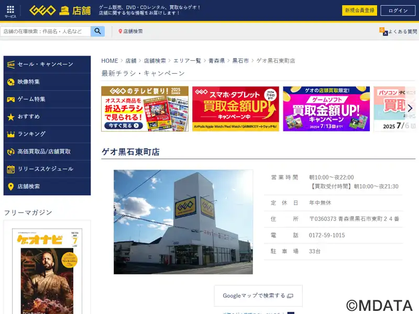This screenshot has height=314, width=419.
Task: Click the 店舗検索 map pin icon in toolbar
Action: 120,31
